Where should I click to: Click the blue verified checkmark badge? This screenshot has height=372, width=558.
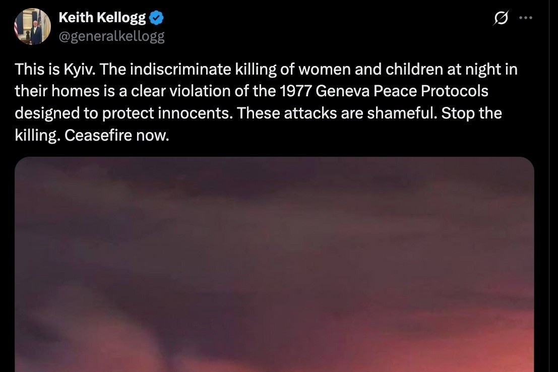[x=157, y=19]
